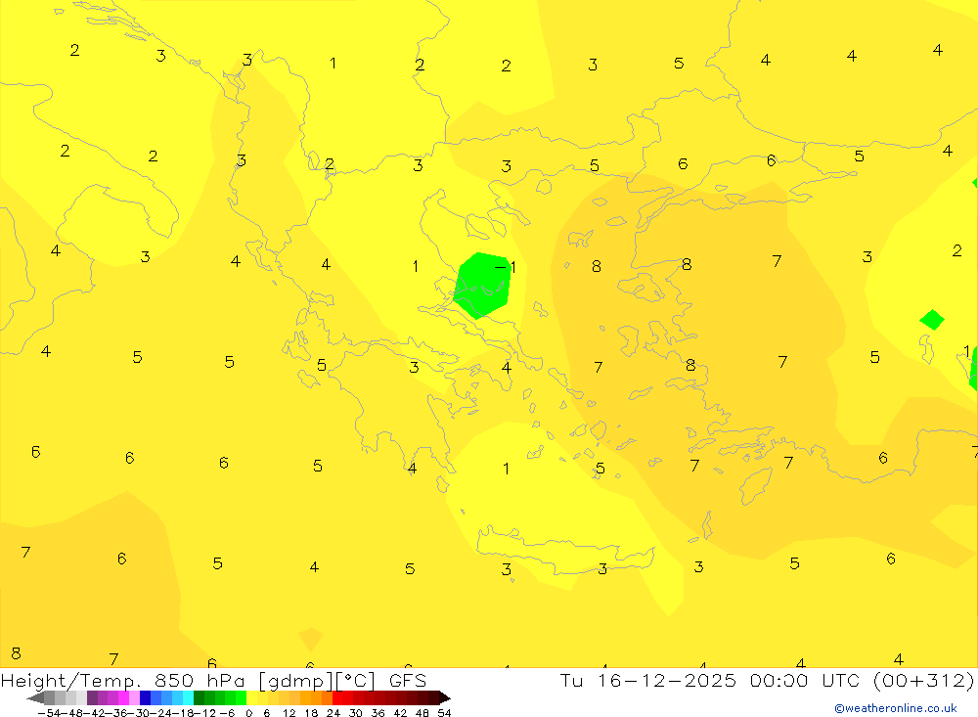
Task: Click the '12' legend label
Action: coord(289,713)
